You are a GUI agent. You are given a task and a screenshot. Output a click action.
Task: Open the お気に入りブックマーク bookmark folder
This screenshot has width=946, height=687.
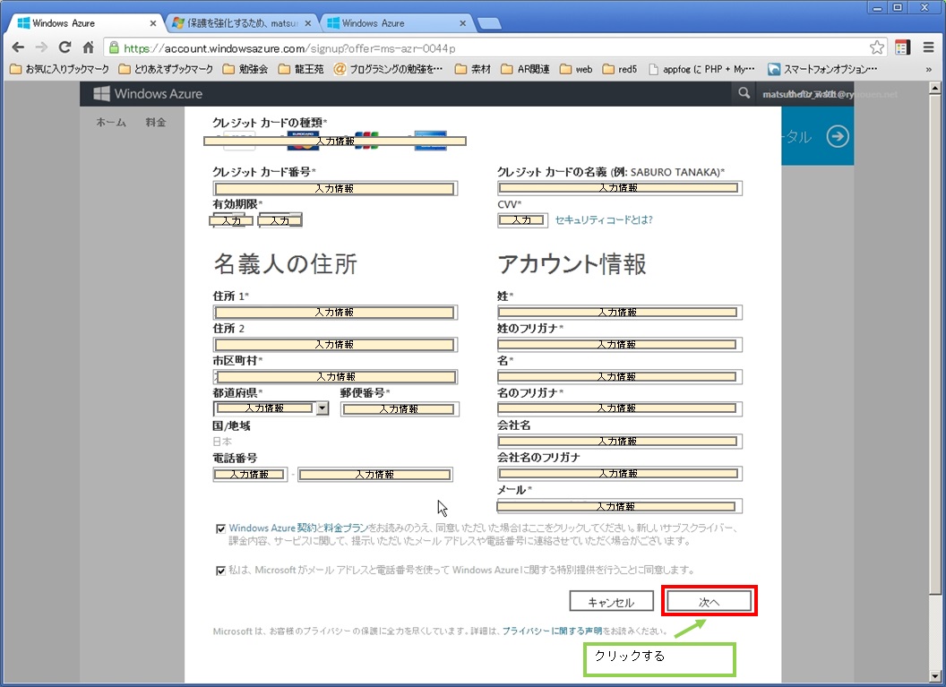pyautogui.click(x=60, y=69)
